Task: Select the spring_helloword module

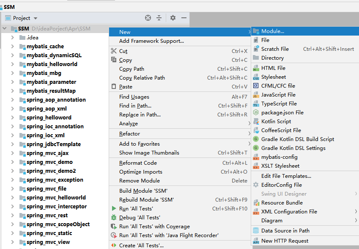Action: coord(49,118)
